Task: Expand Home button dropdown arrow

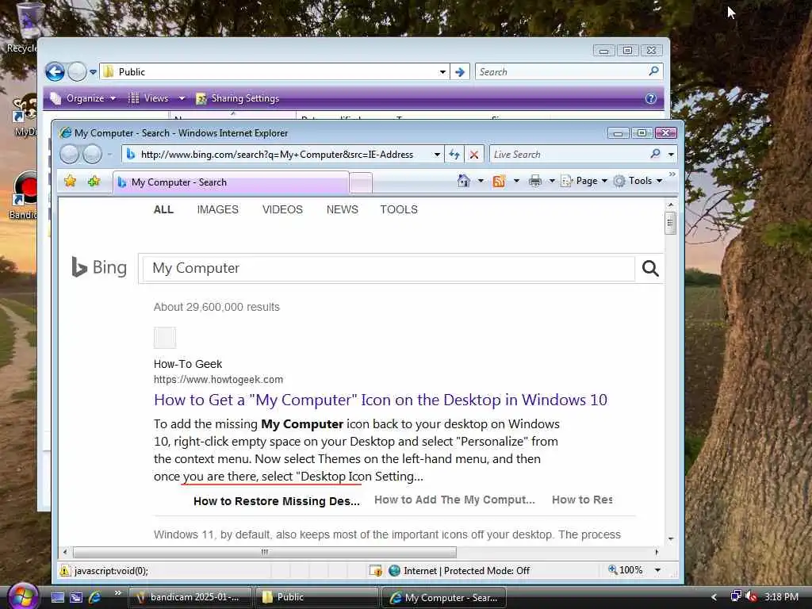Action: 481,181
